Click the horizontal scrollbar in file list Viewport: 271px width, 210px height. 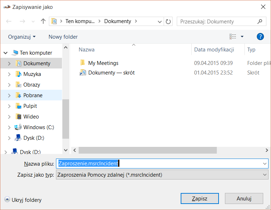(x=147, y=150)
